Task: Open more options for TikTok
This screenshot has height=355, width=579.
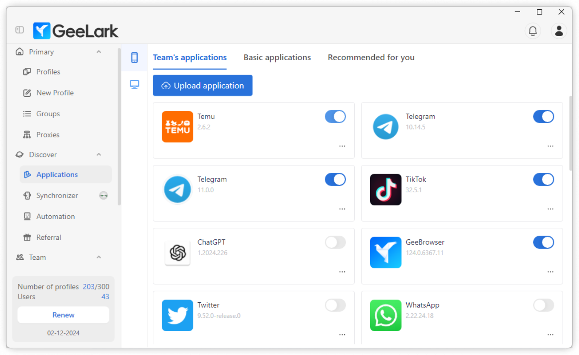Action: [550, 209]
